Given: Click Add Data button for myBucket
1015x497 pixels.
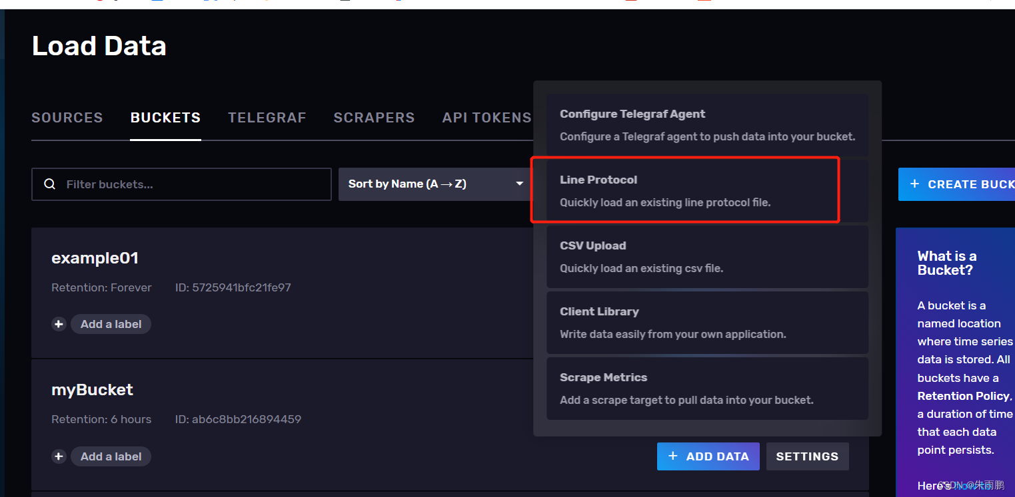Looking at the screenshot, I should (708, 456).
